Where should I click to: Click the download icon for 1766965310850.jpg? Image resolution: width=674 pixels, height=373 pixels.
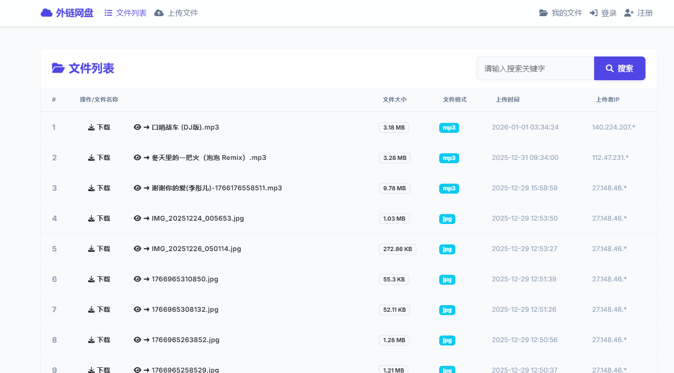tap(91, 279)
